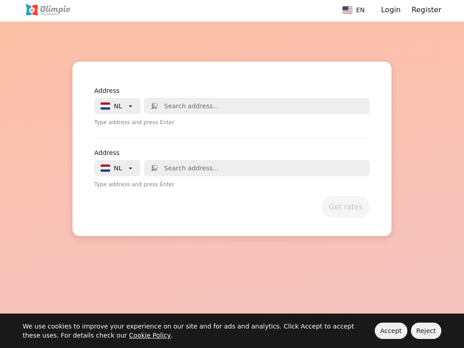Viewport: 464px width, 348px height.
Task: Click the Netherlands flag in second address row
Action: pyautogui.click(x=105, y=168)
